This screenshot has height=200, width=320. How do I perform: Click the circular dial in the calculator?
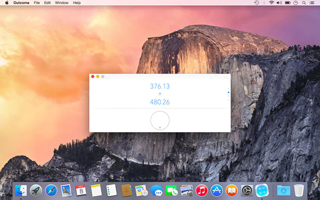click(160, 121)
